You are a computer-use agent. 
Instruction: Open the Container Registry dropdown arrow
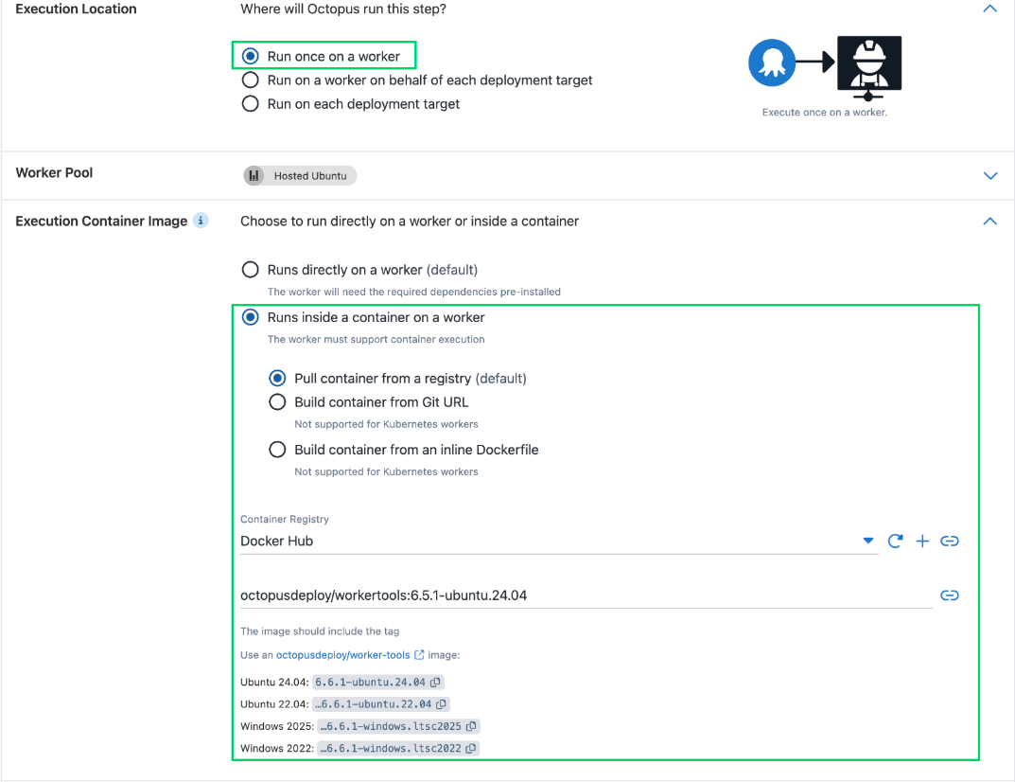868,541
